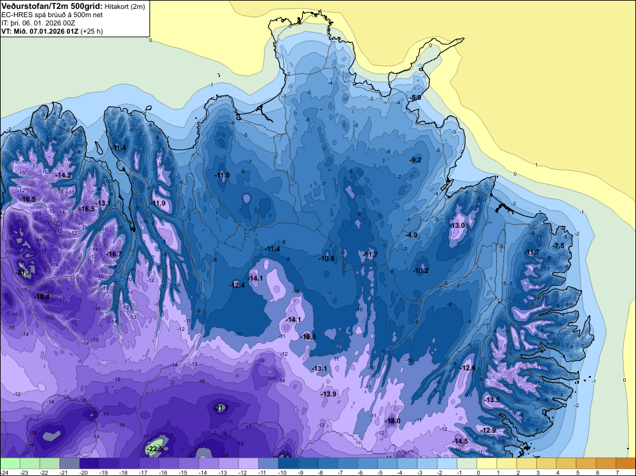The width and height of the screenshot is (636, 476).
Task: Click the -12.9 temperature label
Action: [x=488, y=430]
